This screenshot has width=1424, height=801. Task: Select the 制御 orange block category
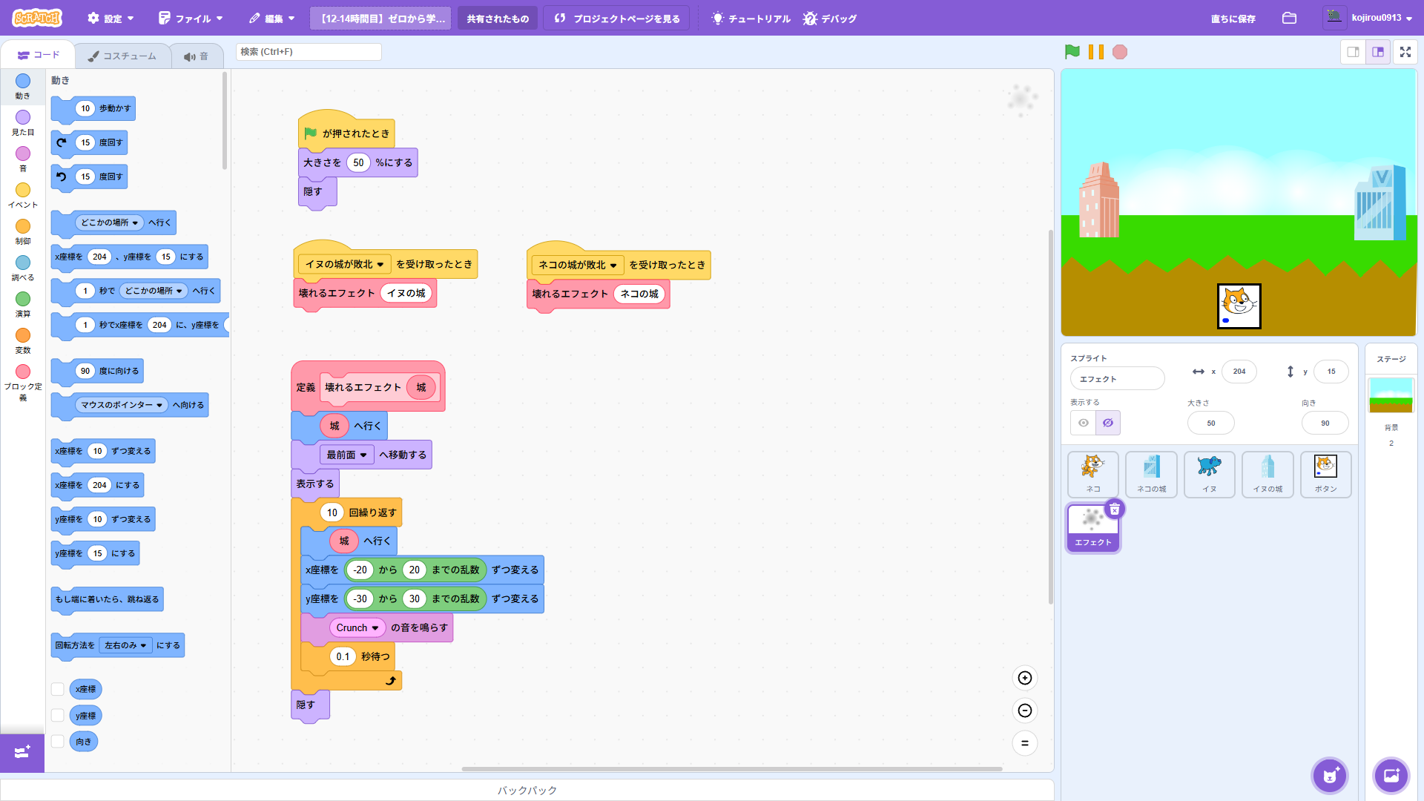tap(23, 231)
